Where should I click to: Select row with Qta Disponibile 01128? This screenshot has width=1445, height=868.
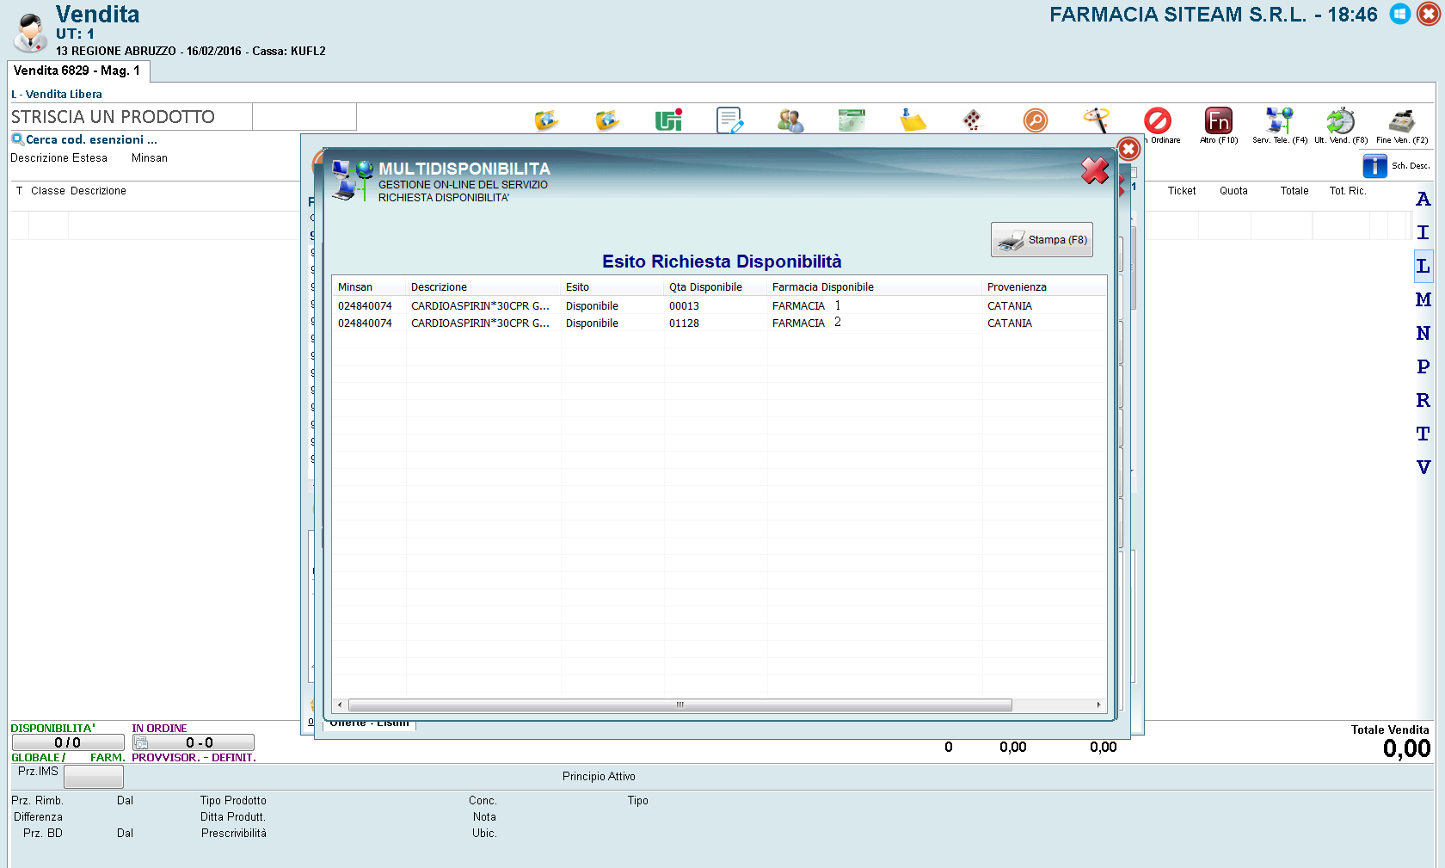pyautogui.click(x=719, y=323)
